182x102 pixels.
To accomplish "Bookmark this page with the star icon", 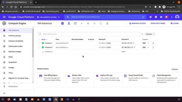I will coord(150,7).
